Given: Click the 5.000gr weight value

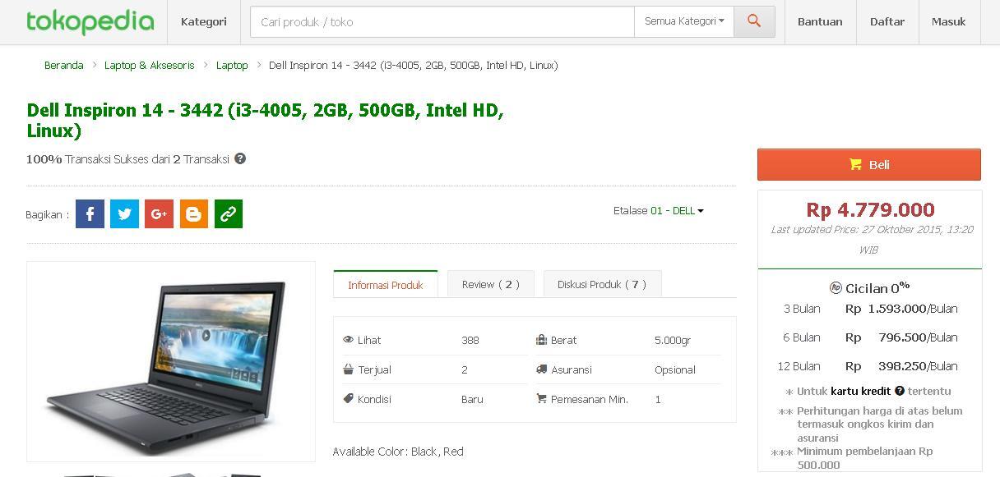Looking at the screenshot, I should tap(673, 340).
